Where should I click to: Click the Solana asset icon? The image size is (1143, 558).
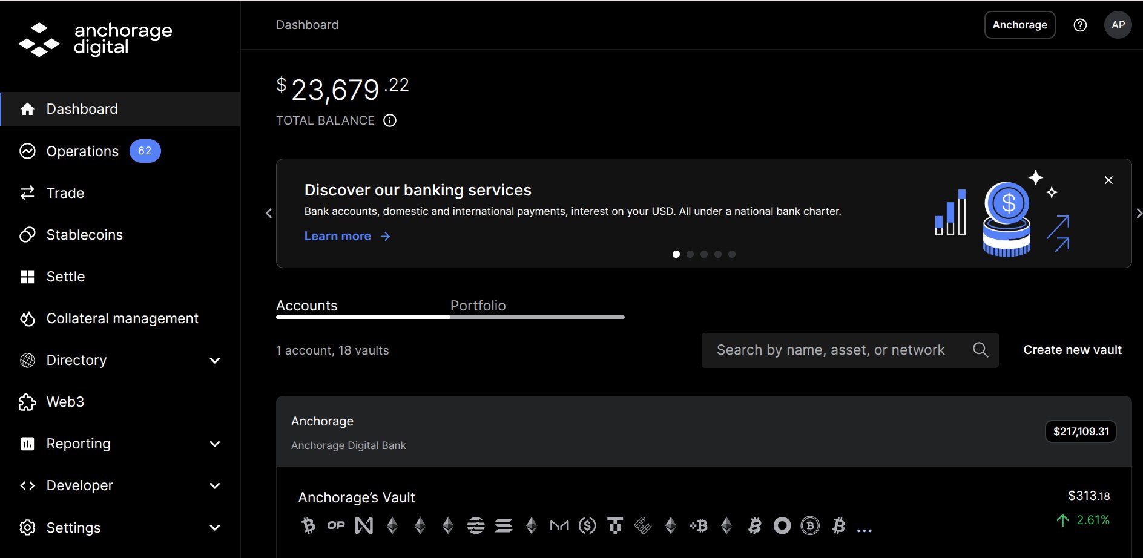point(504,525)
